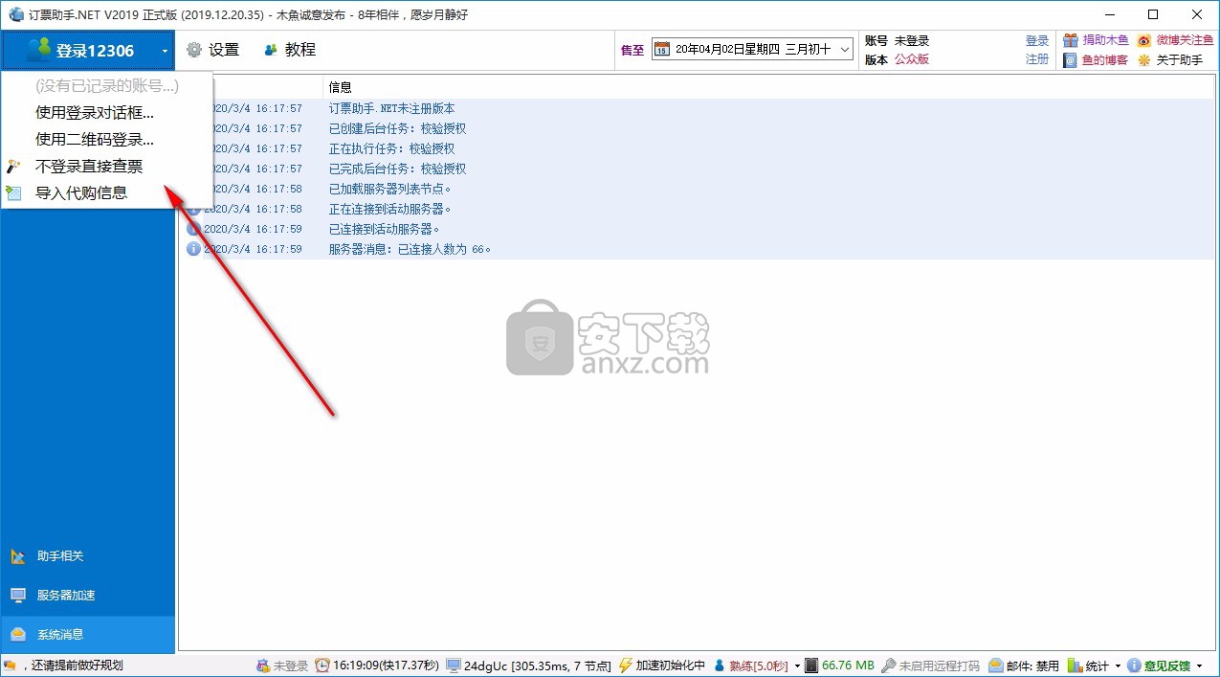Click the 统计 chart icon

(1075, 666)
